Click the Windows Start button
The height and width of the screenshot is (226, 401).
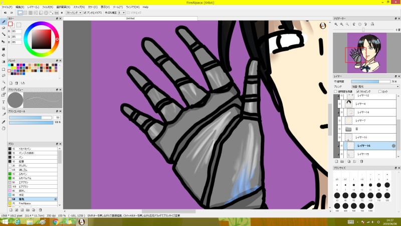(x=5, y=222)
